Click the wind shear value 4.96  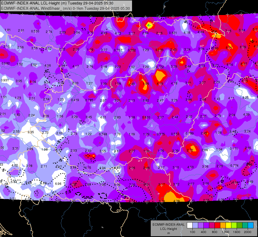tap(47, 65)
